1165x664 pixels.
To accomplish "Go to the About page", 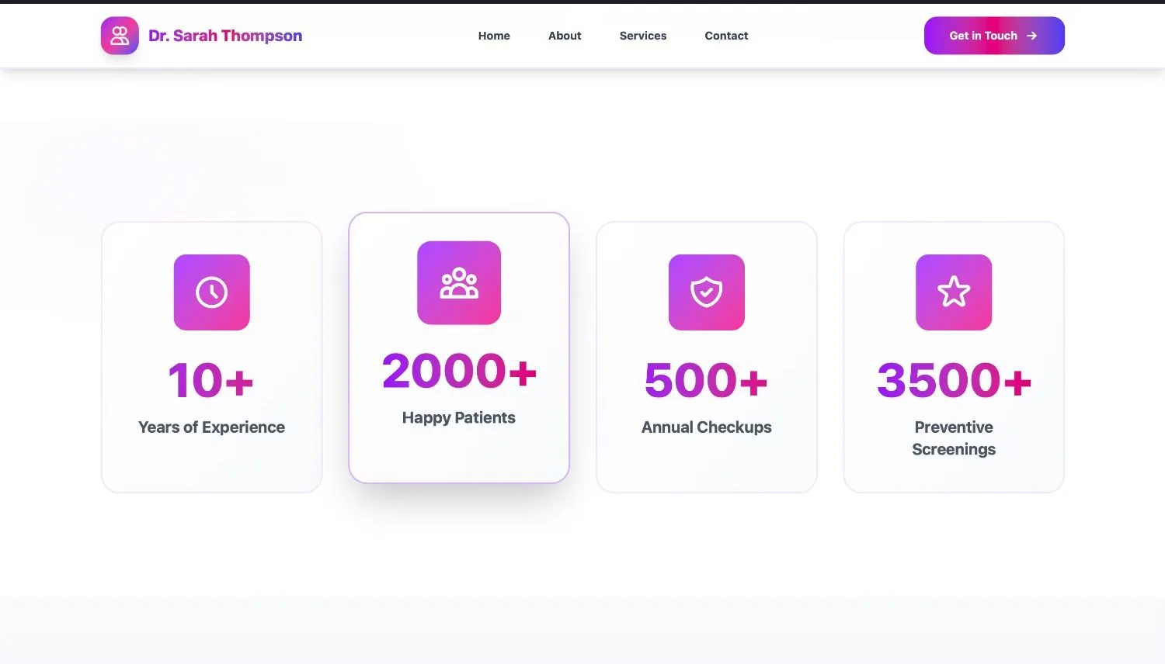I will tap(565, 36).
